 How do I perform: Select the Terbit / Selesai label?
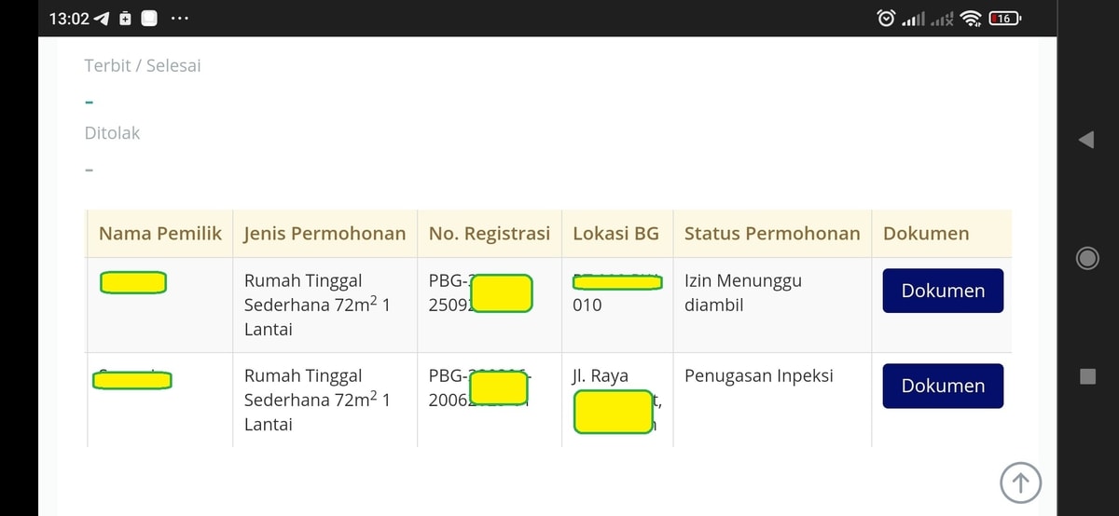pos(143,66)
